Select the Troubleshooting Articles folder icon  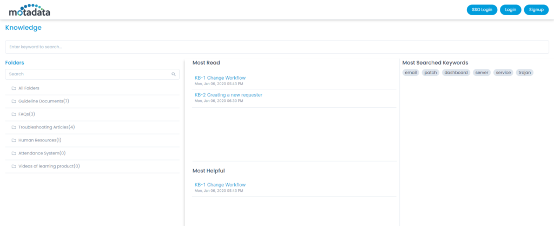pyautogui.click(x=14, y=127)
